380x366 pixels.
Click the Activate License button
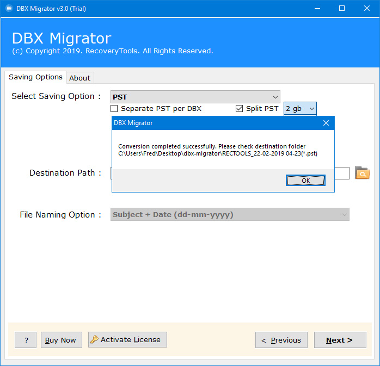pyautogui.click(x=127, y=339)
